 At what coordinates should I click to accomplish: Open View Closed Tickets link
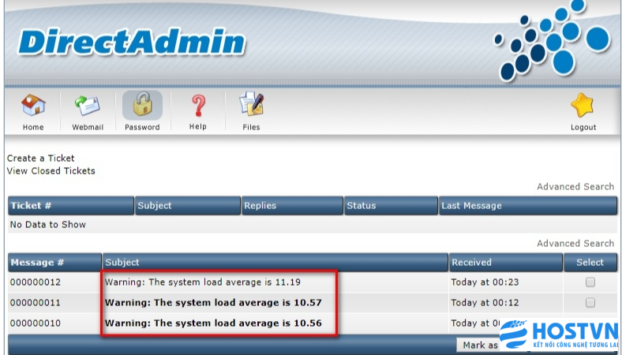[51, 171]
